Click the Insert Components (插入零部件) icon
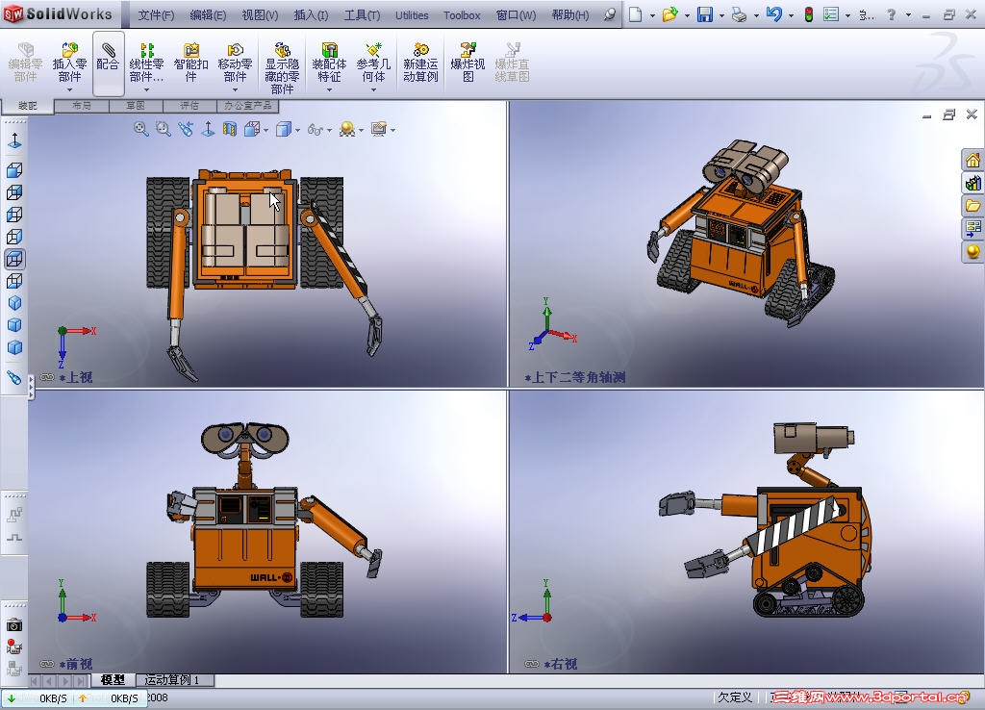Viewport: 985px width, 710px height. (x=69, y=49)
